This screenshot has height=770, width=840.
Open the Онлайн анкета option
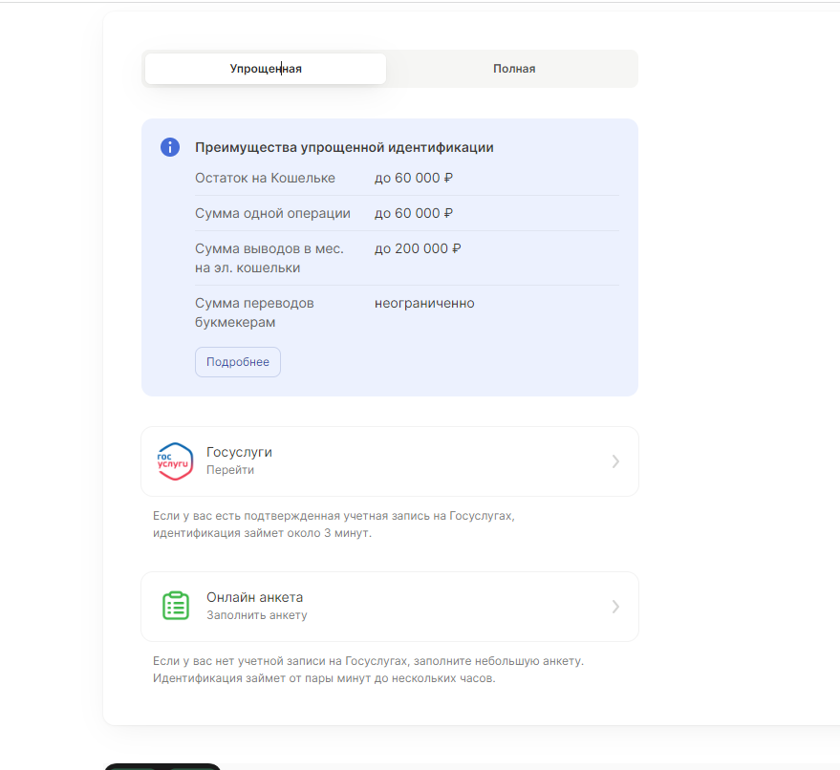(x=390, y=606)
